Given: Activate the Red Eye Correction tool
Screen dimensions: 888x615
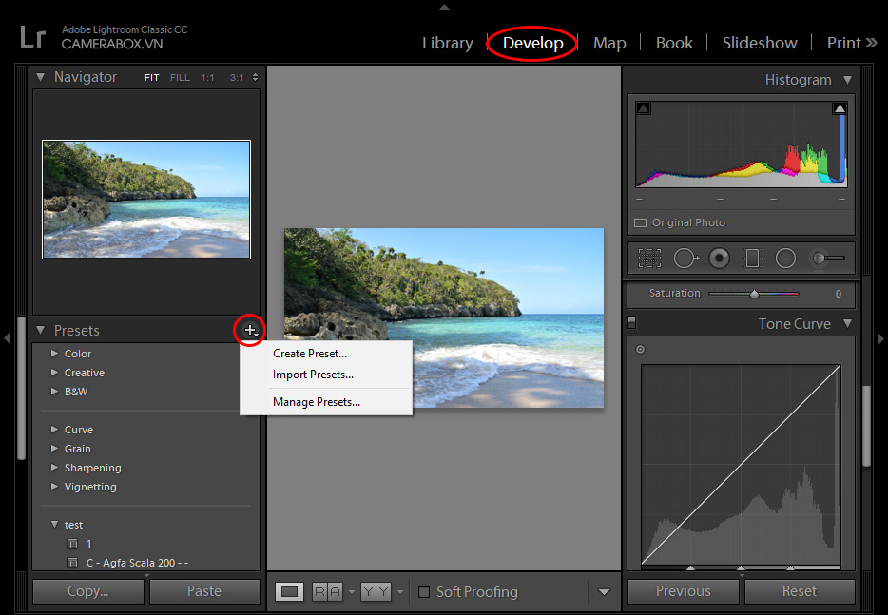Looking at the screenshot, I should pyautogui.click(x=720, y=258).
